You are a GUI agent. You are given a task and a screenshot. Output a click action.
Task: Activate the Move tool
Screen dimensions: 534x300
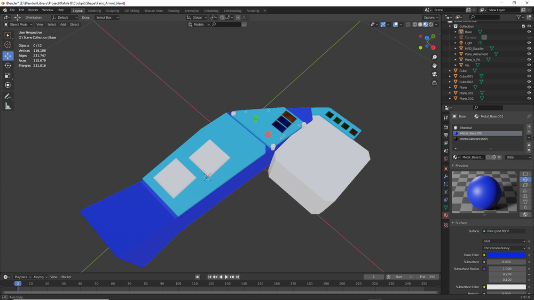coord(7,56)
